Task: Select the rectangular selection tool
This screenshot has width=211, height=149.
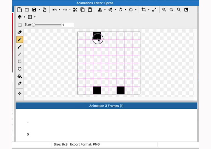Action: pyautogui.click(x=20, y=25)
